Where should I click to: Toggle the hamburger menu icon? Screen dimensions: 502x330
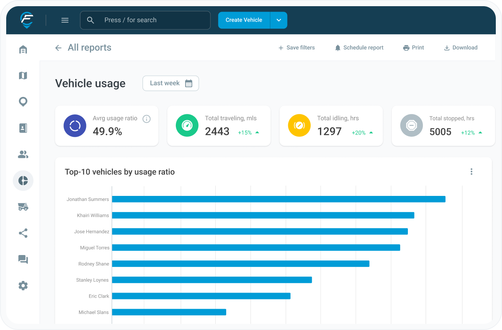65,20
